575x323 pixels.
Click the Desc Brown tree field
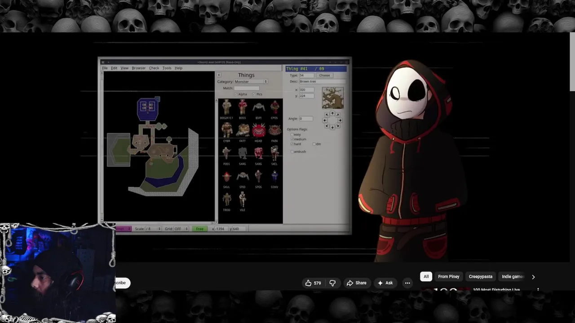click(x=322, y=81)
